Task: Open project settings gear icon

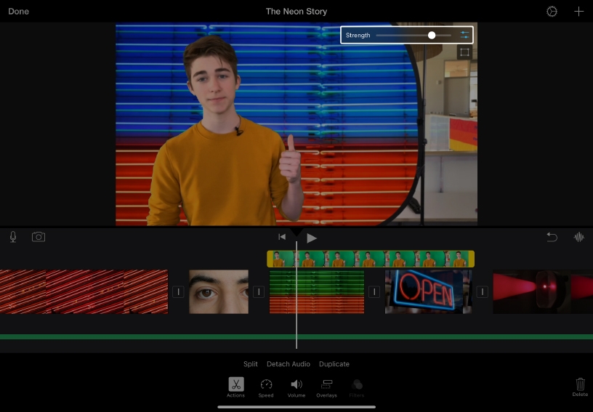Action: point(552,12)
